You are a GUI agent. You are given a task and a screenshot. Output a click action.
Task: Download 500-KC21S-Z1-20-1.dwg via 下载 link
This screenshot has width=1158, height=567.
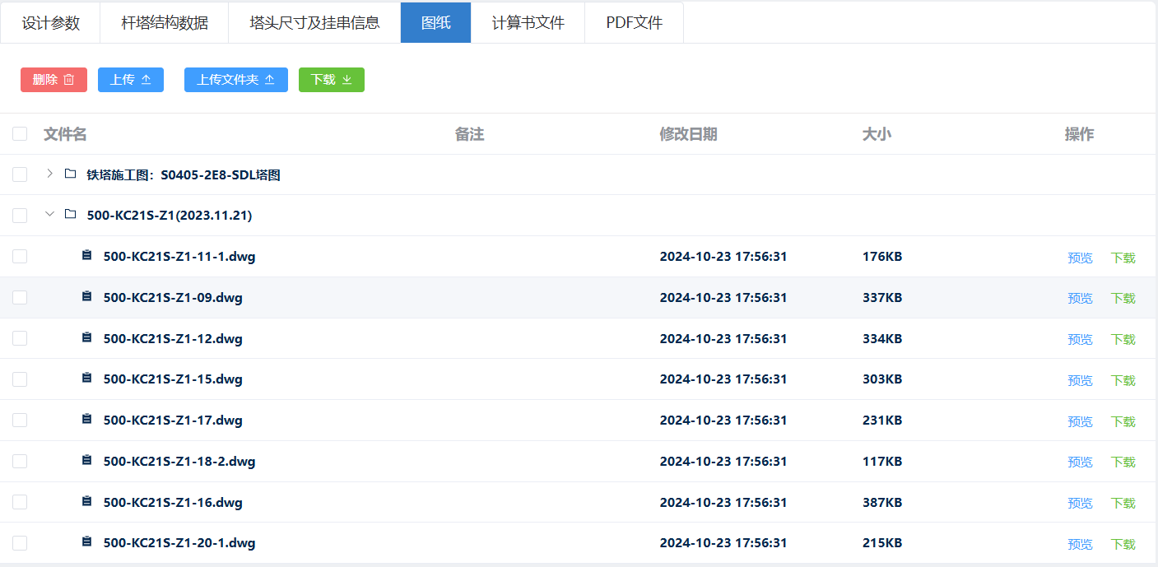click(1123, 544)
